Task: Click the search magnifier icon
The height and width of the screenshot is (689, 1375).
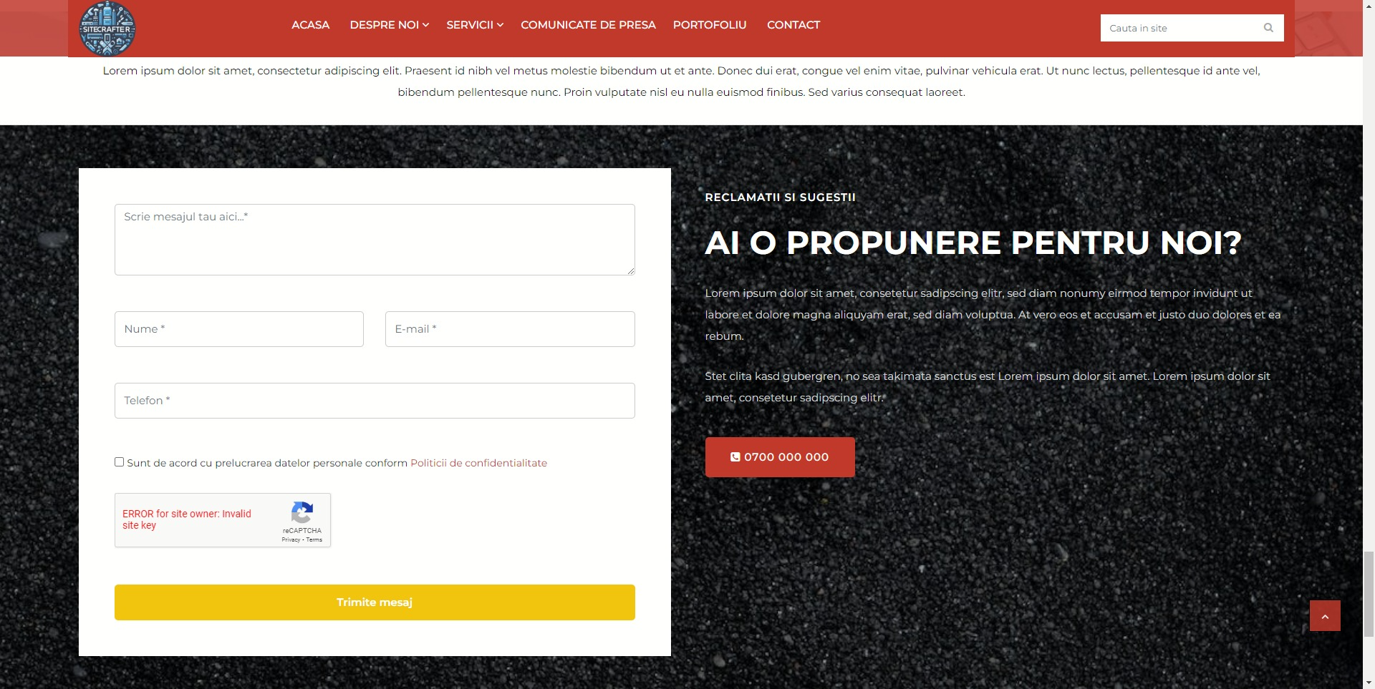Action: tap(1268, 28)
